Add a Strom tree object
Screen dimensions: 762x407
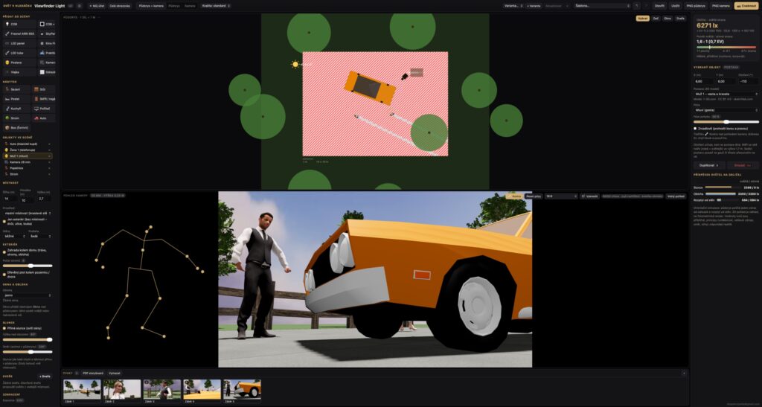tap(16, 118)
